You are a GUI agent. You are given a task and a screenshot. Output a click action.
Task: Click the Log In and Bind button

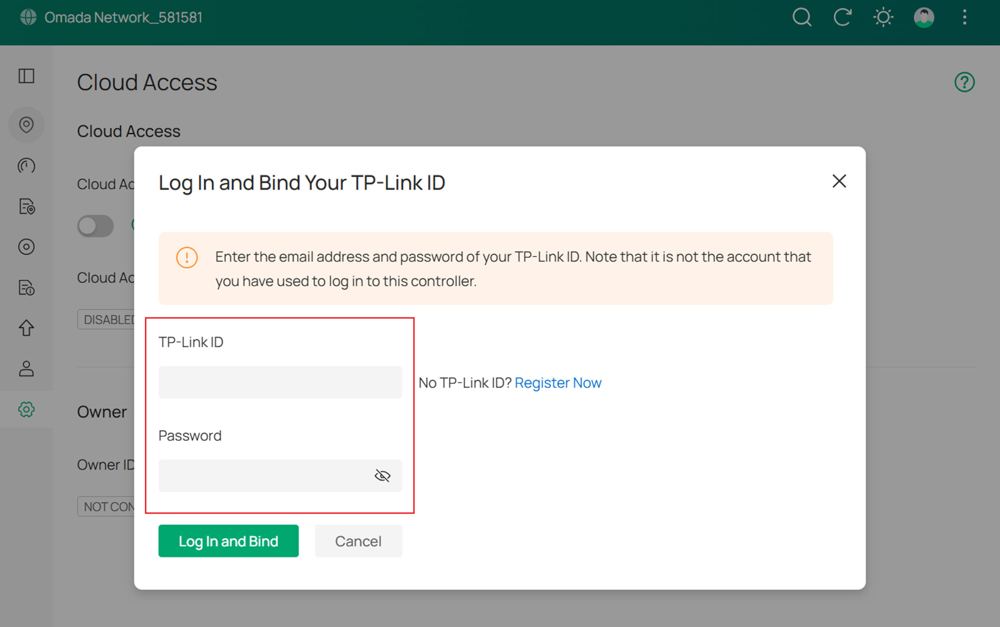(x=229, y=541)
